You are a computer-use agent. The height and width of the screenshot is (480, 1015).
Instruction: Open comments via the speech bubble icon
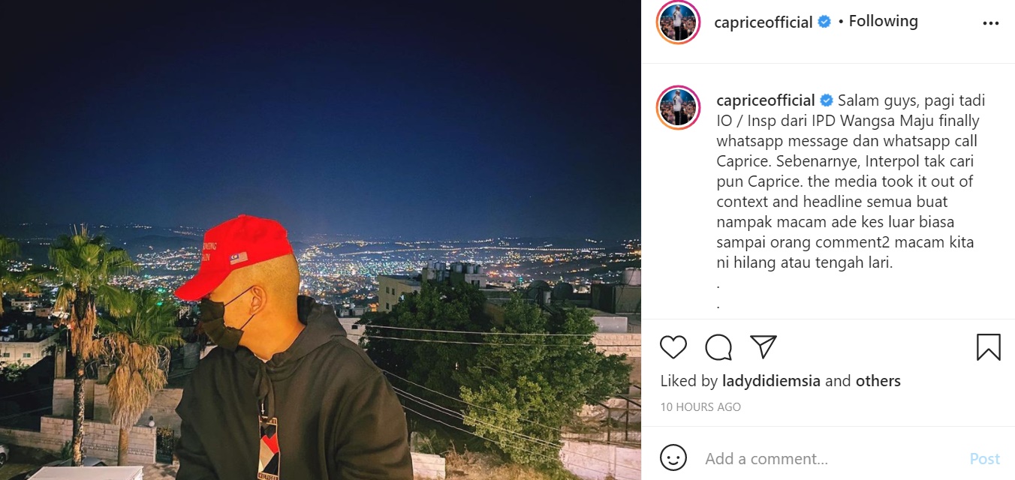pos(718,347)
